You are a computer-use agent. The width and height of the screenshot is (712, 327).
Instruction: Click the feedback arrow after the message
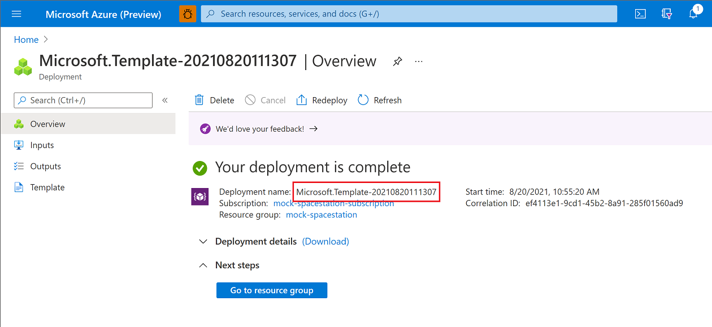tap(314, 129)
